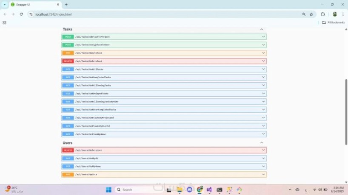Click the /api/Tasks/GetTasksByProjectId path
The width and height of the screenshot is (348, 195).
(x=94, y=118)
